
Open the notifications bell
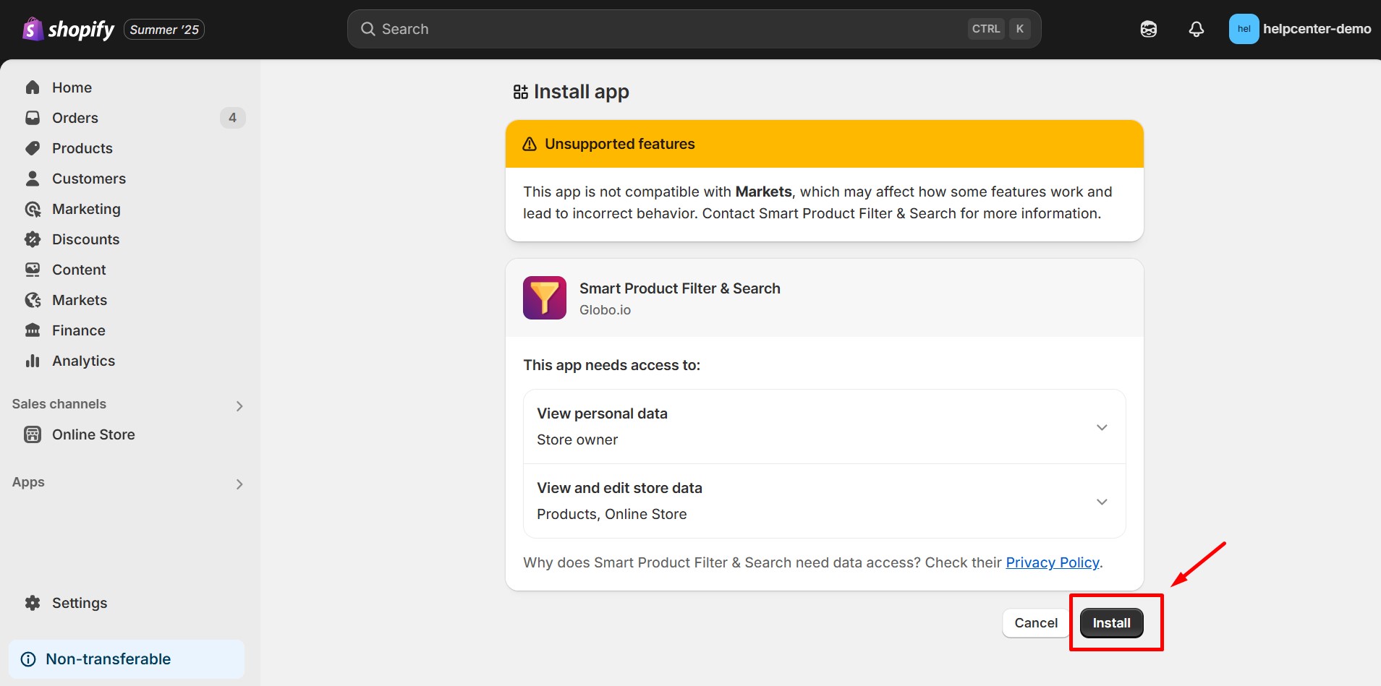pyautogui.click(x=1196, y=29)
